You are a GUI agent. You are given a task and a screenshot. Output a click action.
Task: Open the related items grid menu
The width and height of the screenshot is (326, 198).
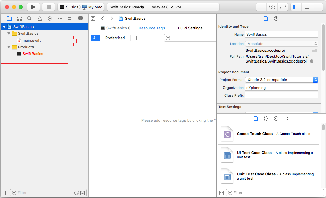(x=93, y=18)
